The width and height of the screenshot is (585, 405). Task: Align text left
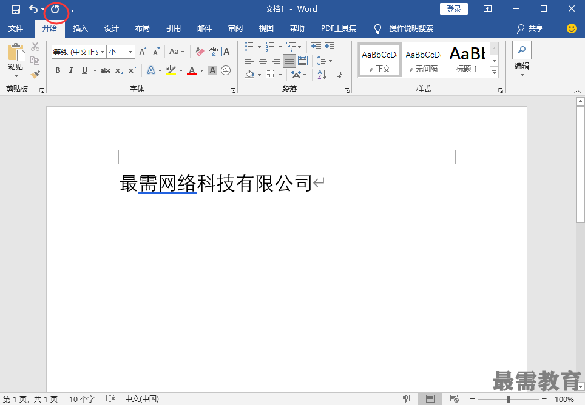click(249, 61)
